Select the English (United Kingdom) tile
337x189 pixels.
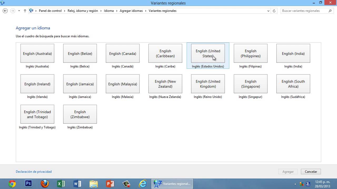tap(208, 84)
